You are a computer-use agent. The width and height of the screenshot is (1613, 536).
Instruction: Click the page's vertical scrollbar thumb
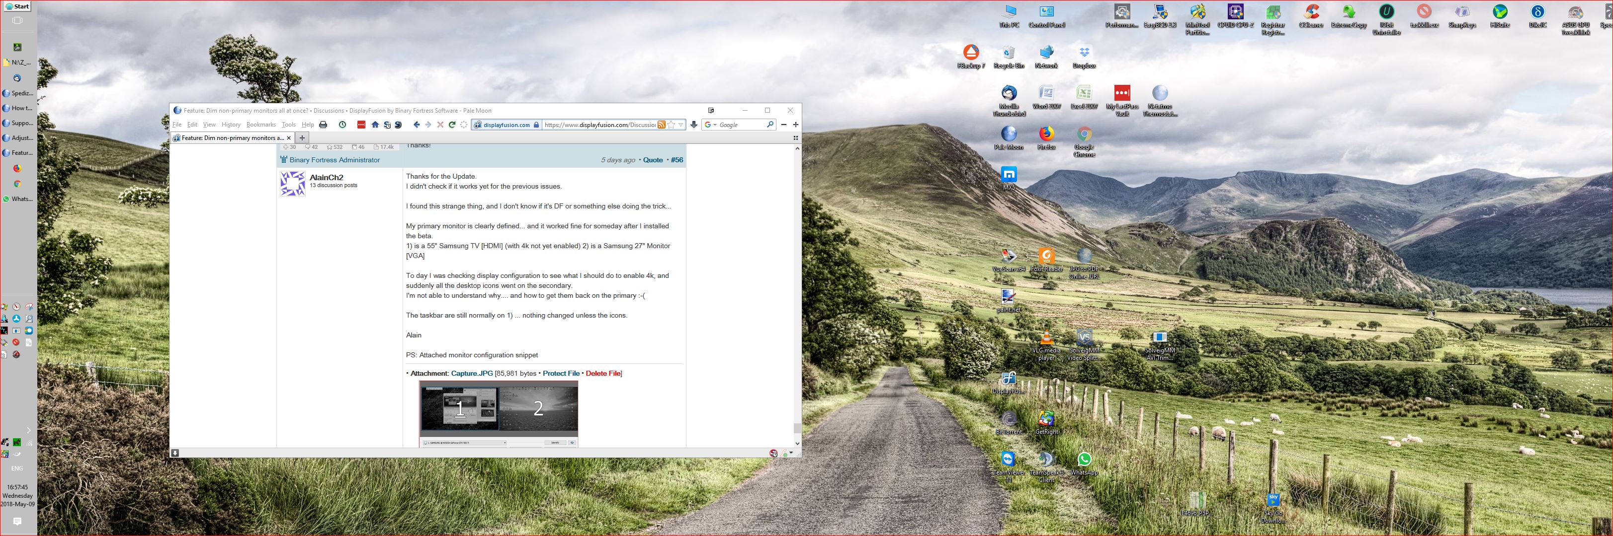click(797, 428)
